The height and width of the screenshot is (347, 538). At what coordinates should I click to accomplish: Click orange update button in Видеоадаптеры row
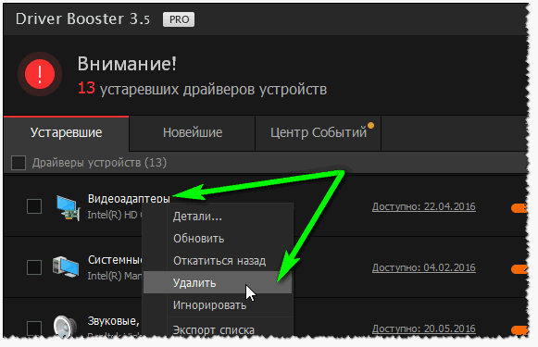tap(519, 208)
